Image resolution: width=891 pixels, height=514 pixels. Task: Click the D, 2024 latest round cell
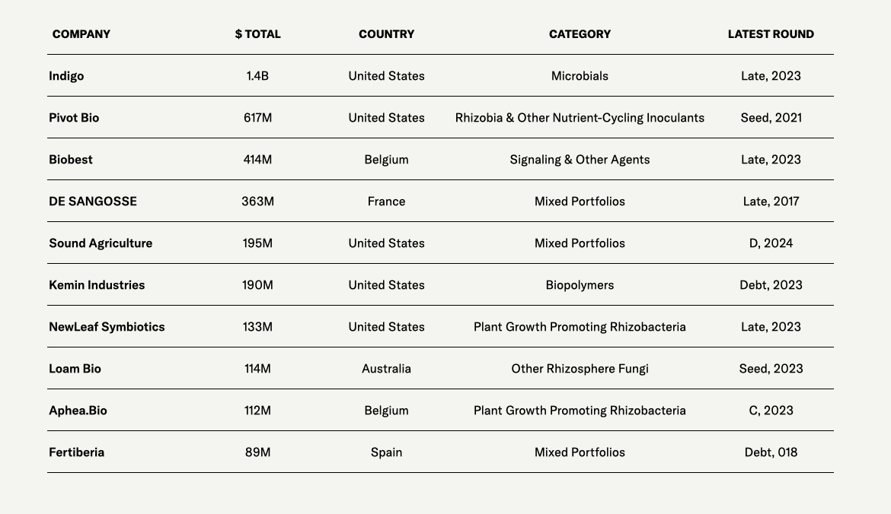pyautogui.click(x=771, y=243)
